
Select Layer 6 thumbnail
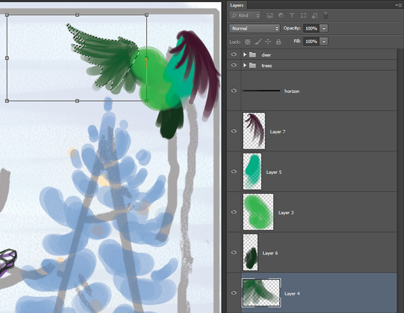pyautogui.click(x=250, y=252)
